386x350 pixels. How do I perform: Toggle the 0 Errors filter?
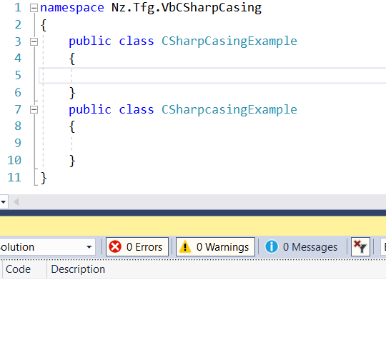tap(137, 246)
